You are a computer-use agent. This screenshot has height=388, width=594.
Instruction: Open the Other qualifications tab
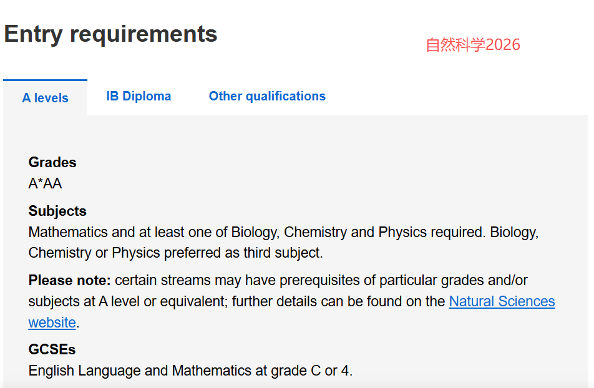[x=267, y=96]
